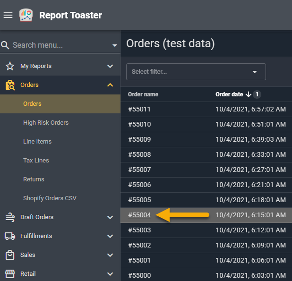Click the Sales bag icon
292x281 pixels.
pyautogui.click(x=10, y=255)
